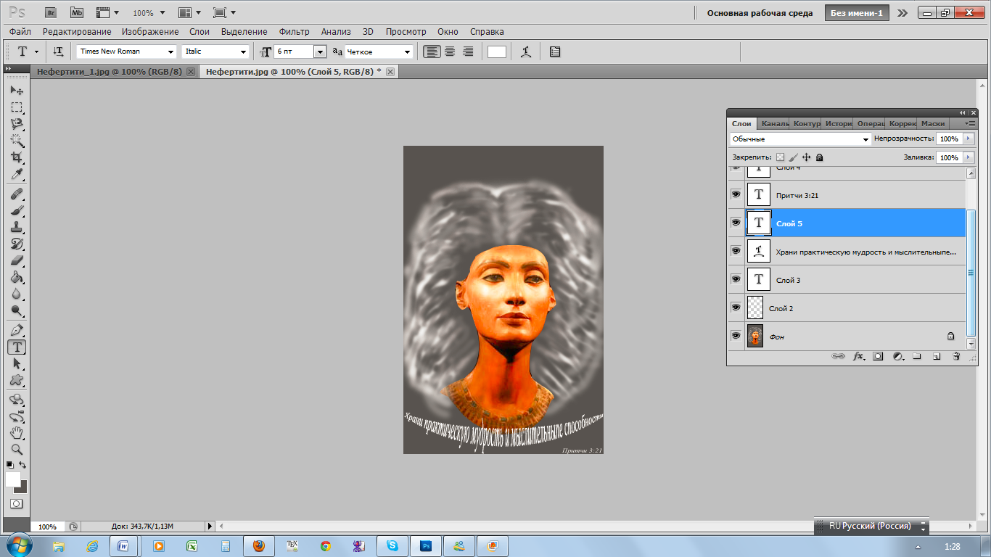This screenshot has height=557, width=991.
Task: Hide the Притчи 3:21 layer
Action: pyautogui.click(x=736, y=194)
